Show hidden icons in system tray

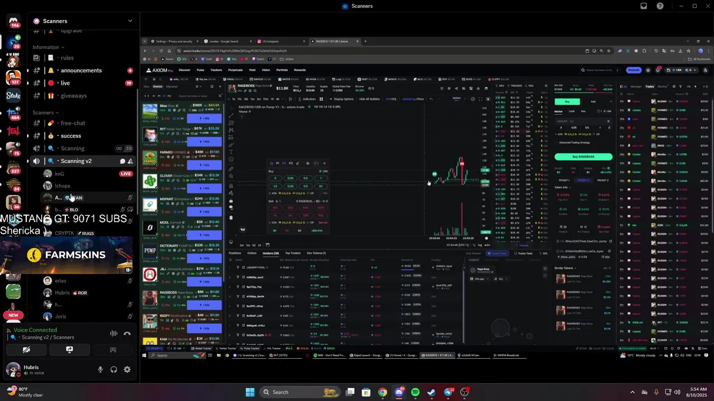(x=632, y=392)
